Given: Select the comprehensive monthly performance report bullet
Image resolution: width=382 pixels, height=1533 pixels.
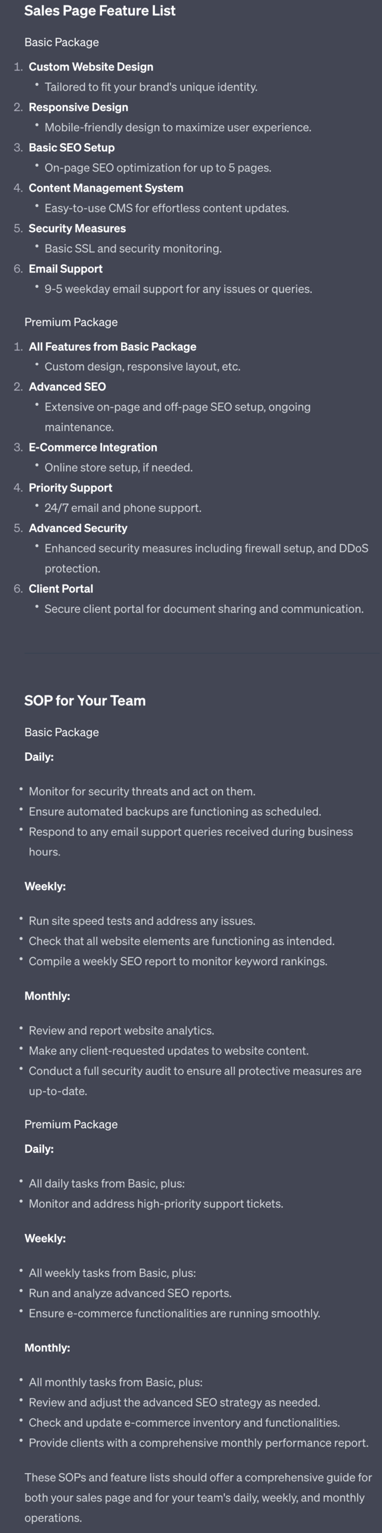Looking at the screenshot, I should (198, 1443).
